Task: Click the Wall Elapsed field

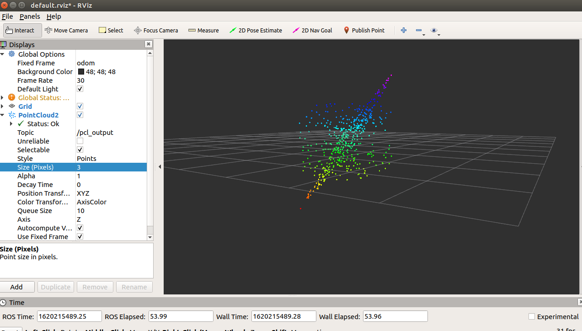Action: click(395, 316)
